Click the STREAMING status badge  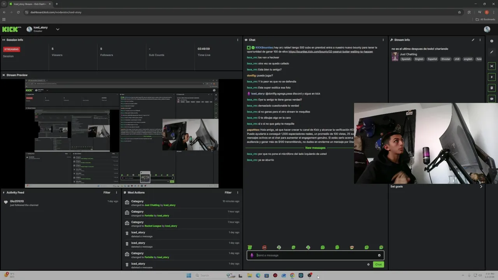pos(12,49)
